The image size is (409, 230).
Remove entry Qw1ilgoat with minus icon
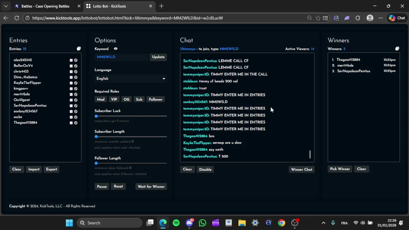(71, 100)
